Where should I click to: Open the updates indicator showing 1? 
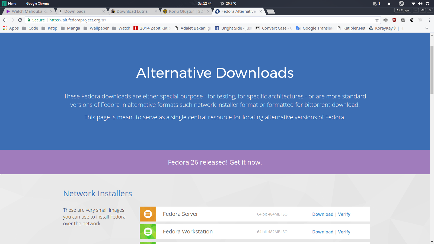[376, 4]
